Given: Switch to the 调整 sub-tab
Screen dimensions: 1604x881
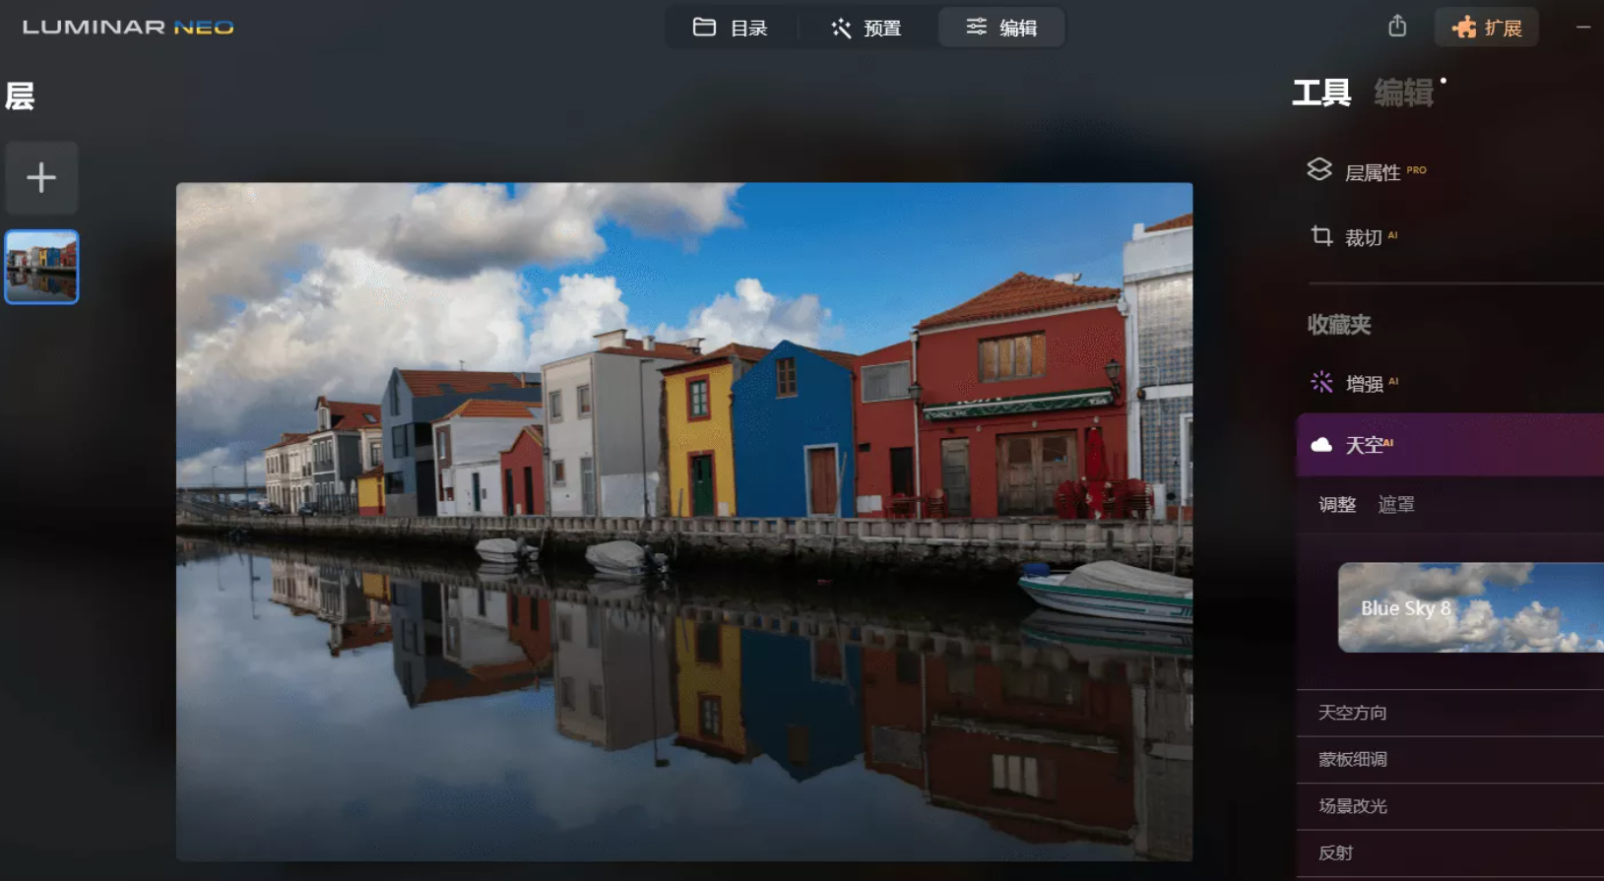Looking at the screenshot, I should click(1337, 505).
